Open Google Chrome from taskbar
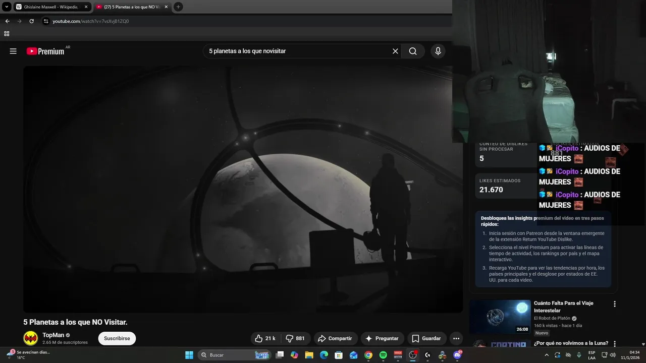This screenshot has width=646, height=363. click(x=368, y=355)
